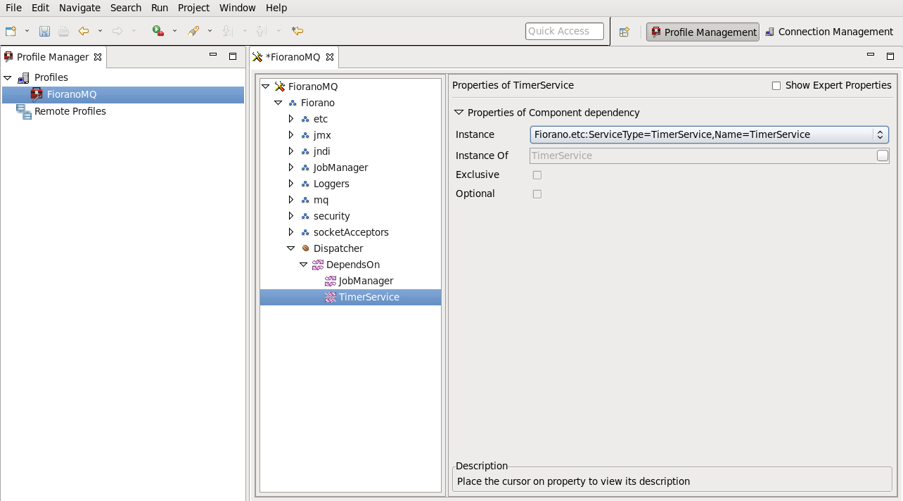This screenshot has height=501, width=903.
Task: Open the Window menu
Action: [x=238, y=8]
